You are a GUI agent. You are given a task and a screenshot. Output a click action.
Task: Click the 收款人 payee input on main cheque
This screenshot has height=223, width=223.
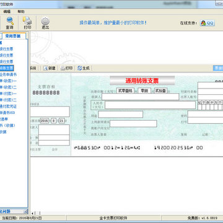coord(141,97)
